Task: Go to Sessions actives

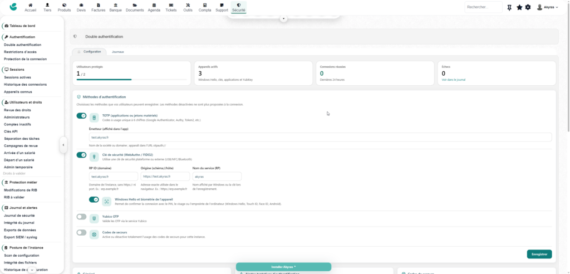Action: coord(17,77)
